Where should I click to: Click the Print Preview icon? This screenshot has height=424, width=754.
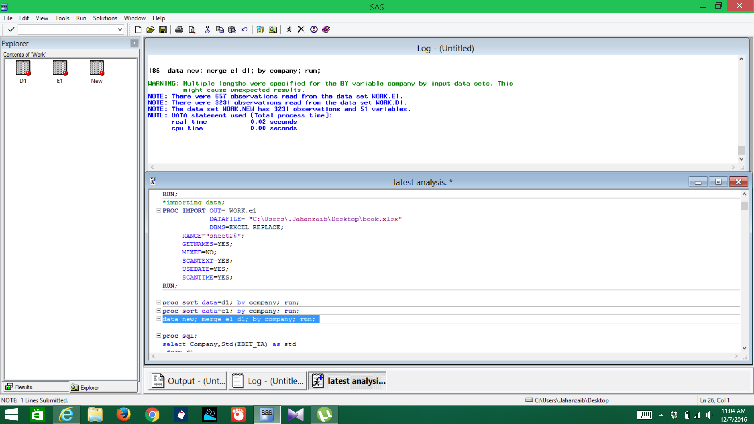[x=192, y=29]
